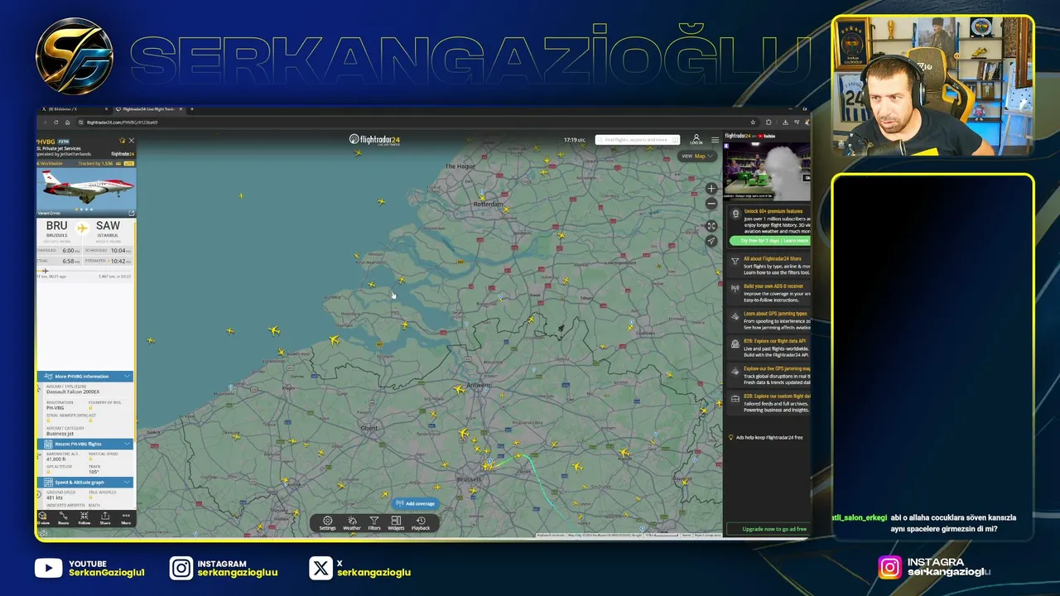
Task: Open a new browser tab
Action: [192, 109]
